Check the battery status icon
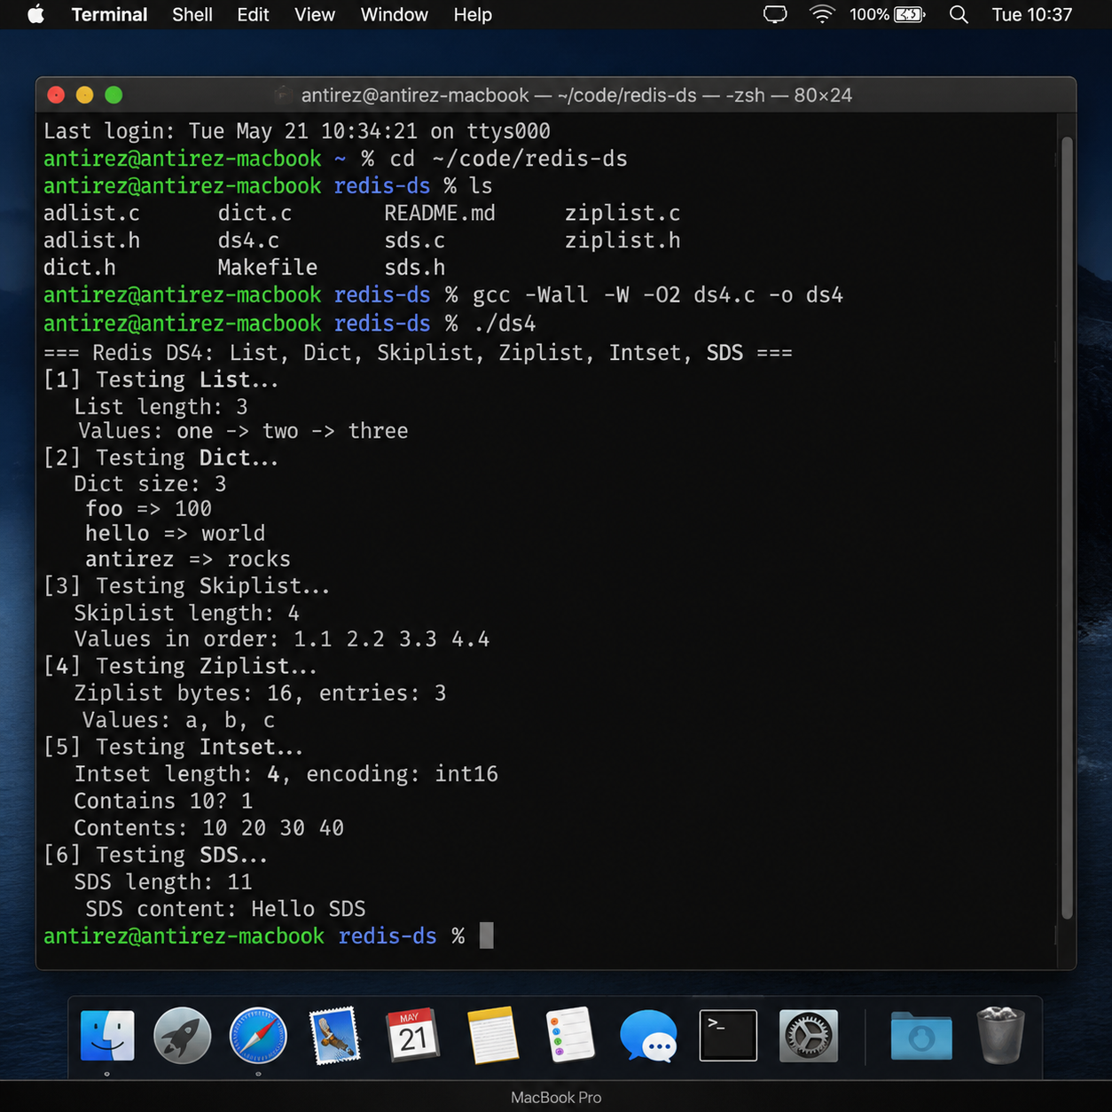This screenshot has height=1112, width=1112. pyautogui.click(x=910, y=14)
